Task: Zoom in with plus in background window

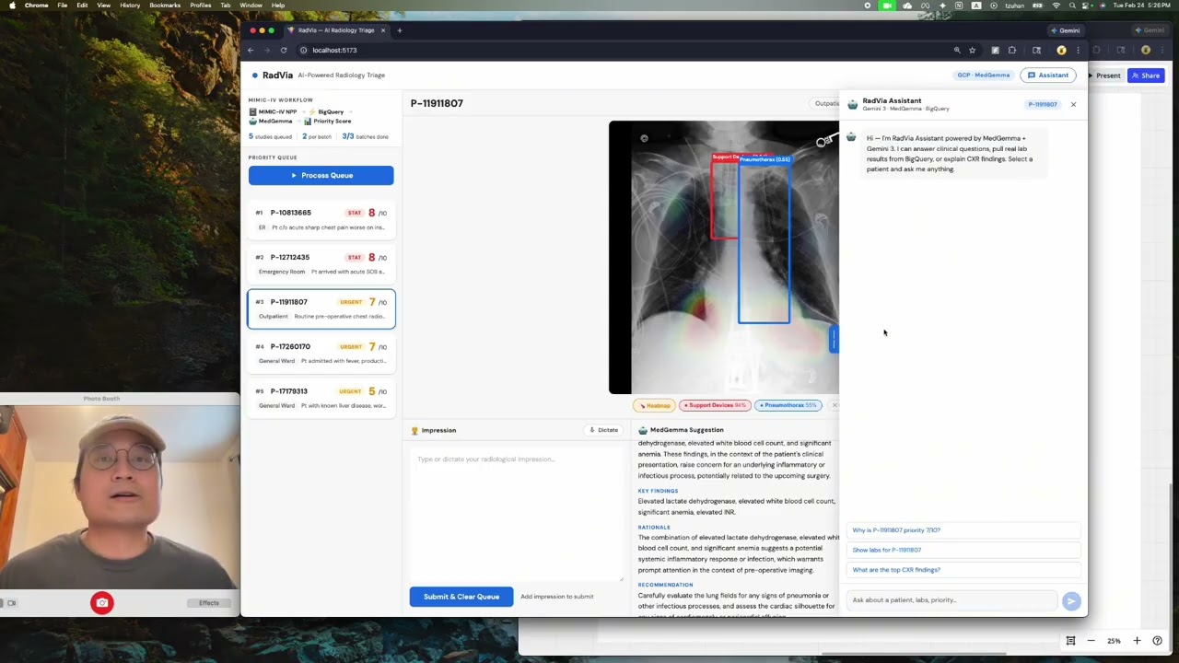Action: tap(1137, 641)
